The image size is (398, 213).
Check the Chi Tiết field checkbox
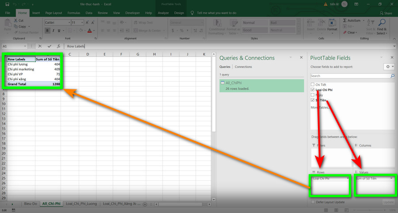313,84
